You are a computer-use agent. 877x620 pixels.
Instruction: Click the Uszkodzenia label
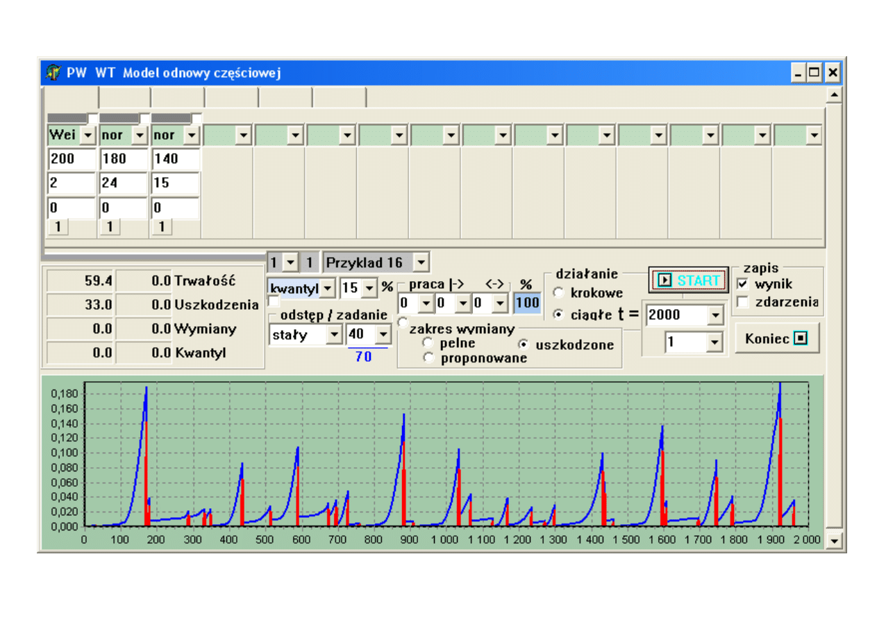pyautogui.click(x=217, y=304)
